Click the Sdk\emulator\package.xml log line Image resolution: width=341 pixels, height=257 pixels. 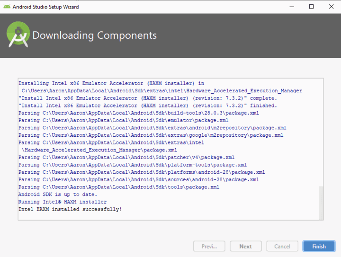click(124, 120)
